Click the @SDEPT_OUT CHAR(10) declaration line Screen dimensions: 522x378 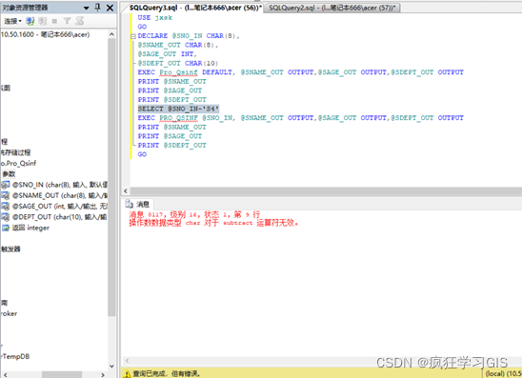178,63
